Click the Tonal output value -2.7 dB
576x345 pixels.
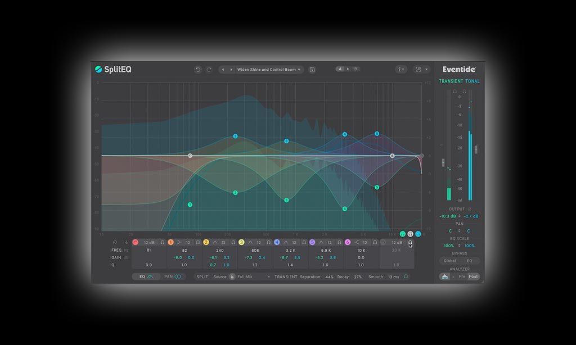[471, 216]
